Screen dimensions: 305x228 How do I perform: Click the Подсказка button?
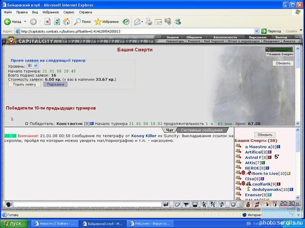[55, 85]
